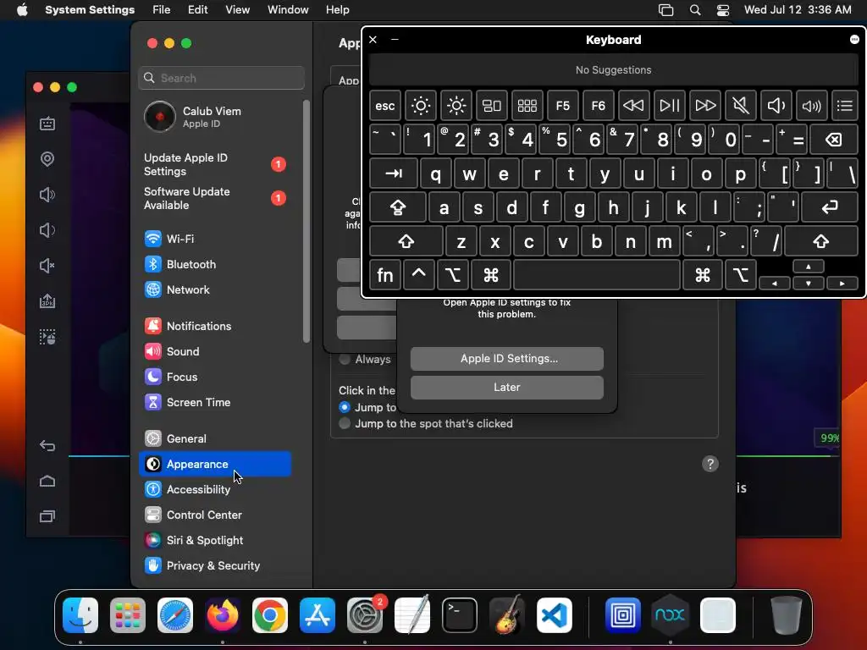Tap the play/pause key on keyboard
Screen dimensions: 867x650
click(x=669, y=106)
